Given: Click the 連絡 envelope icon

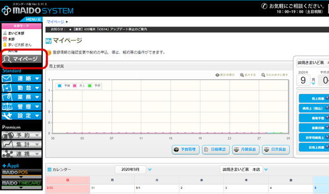Looking at the screenshot, I should pyautogui.click(x=7, y=79).
